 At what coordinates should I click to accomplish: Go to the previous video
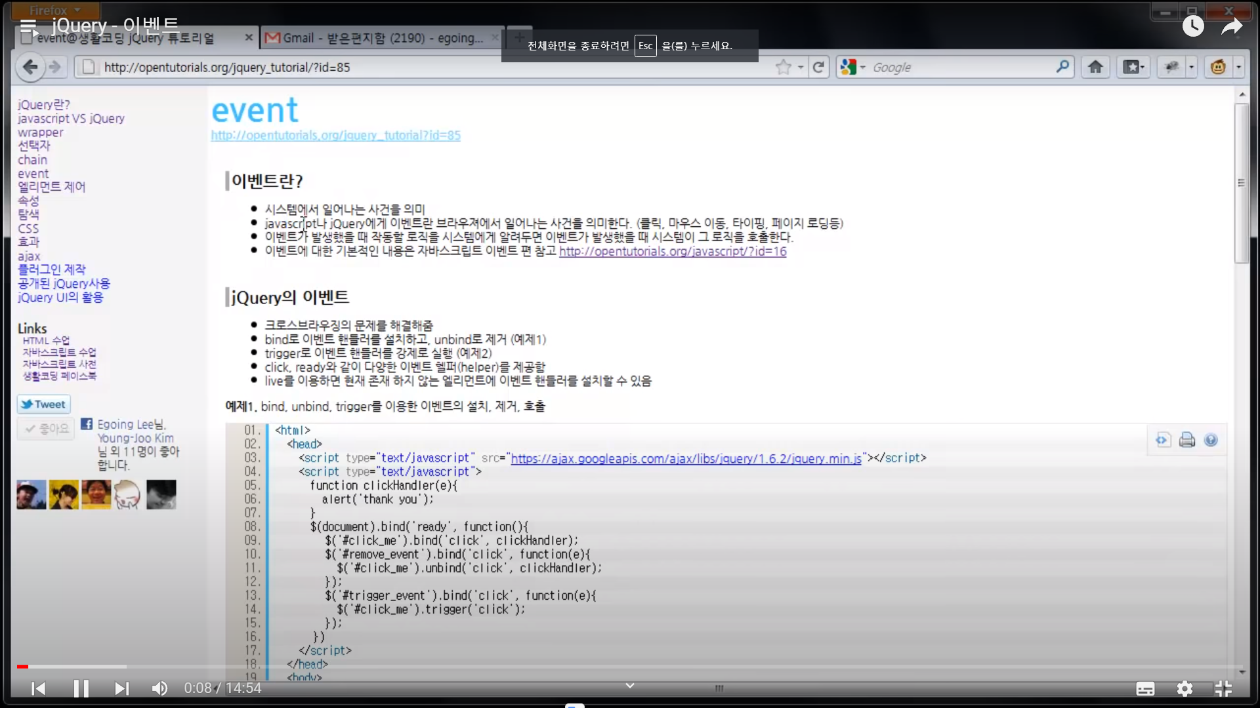[x=39, y=688]
